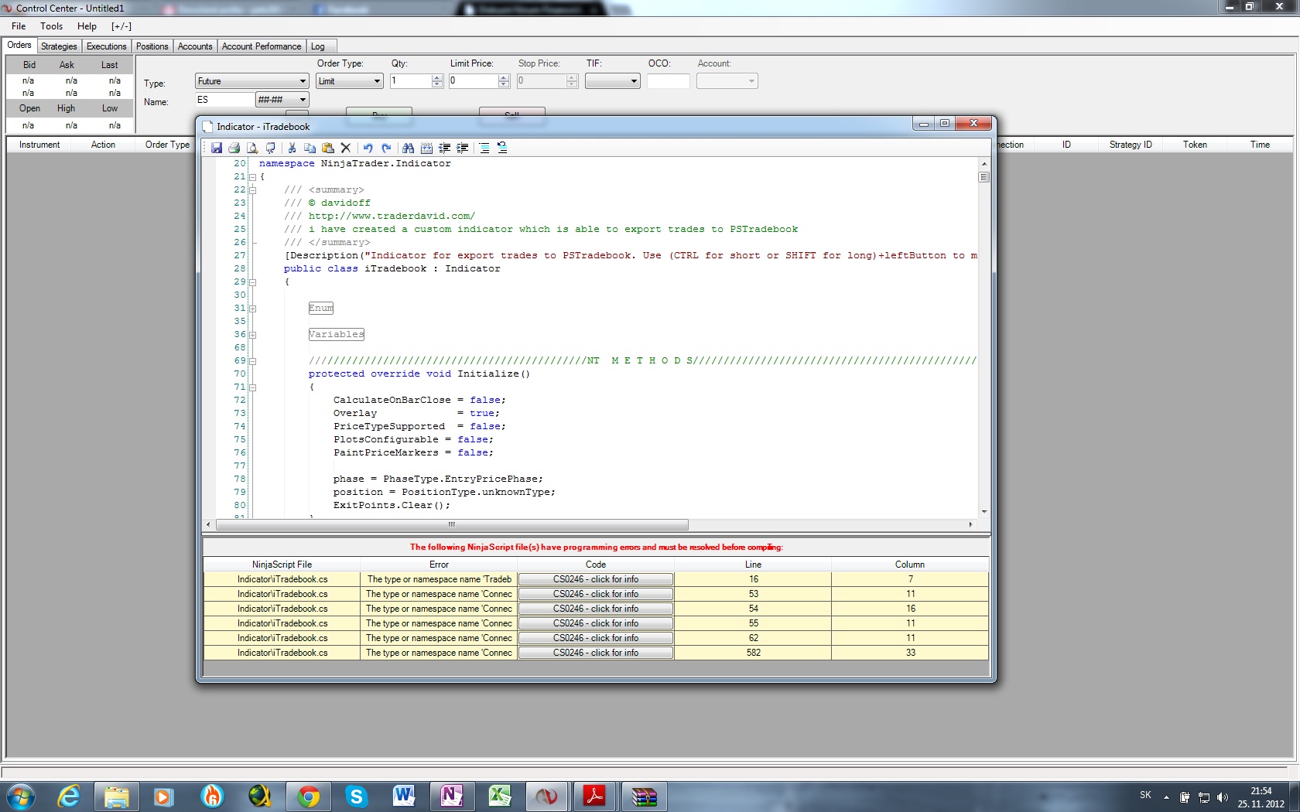Click CS0246 info button for line 582
Screen dimensions: 1300x812
click(x=595, y=653)
